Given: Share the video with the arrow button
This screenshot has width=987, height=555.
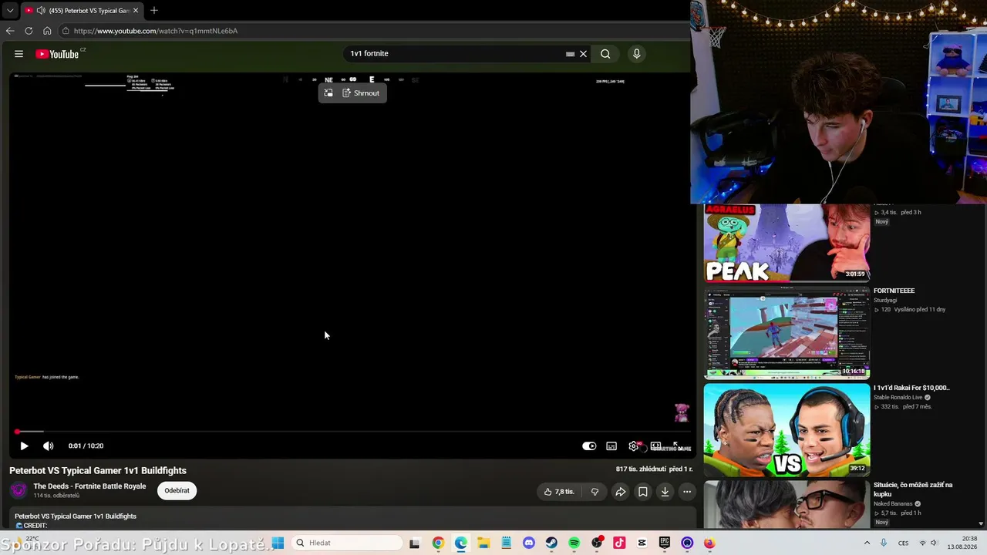Looking at the screenshot, I should point(620,492).
